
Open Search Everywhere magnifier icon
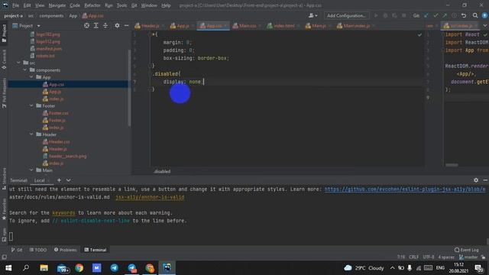[475, 15]
